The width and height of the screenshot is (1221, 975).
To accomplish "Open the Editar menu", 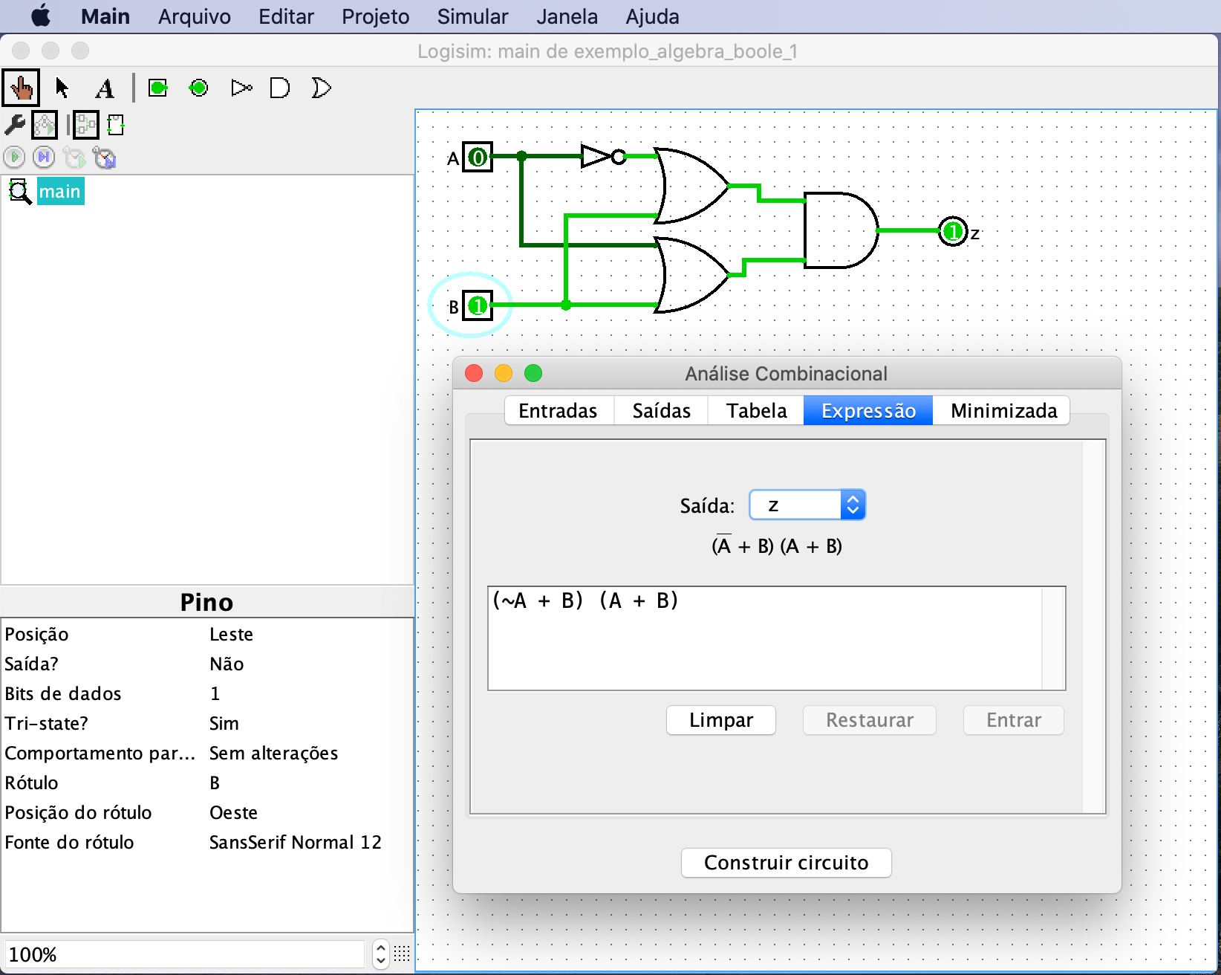I will (x=286, y=16).
